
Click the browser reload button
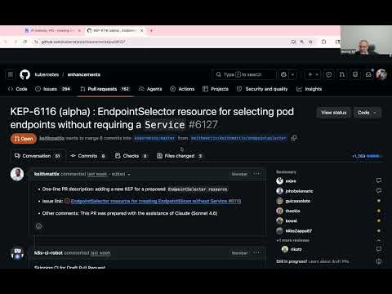24,42
